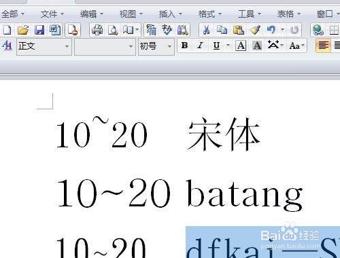
Task: Toggle italic formatting
Action: point(200,45)
